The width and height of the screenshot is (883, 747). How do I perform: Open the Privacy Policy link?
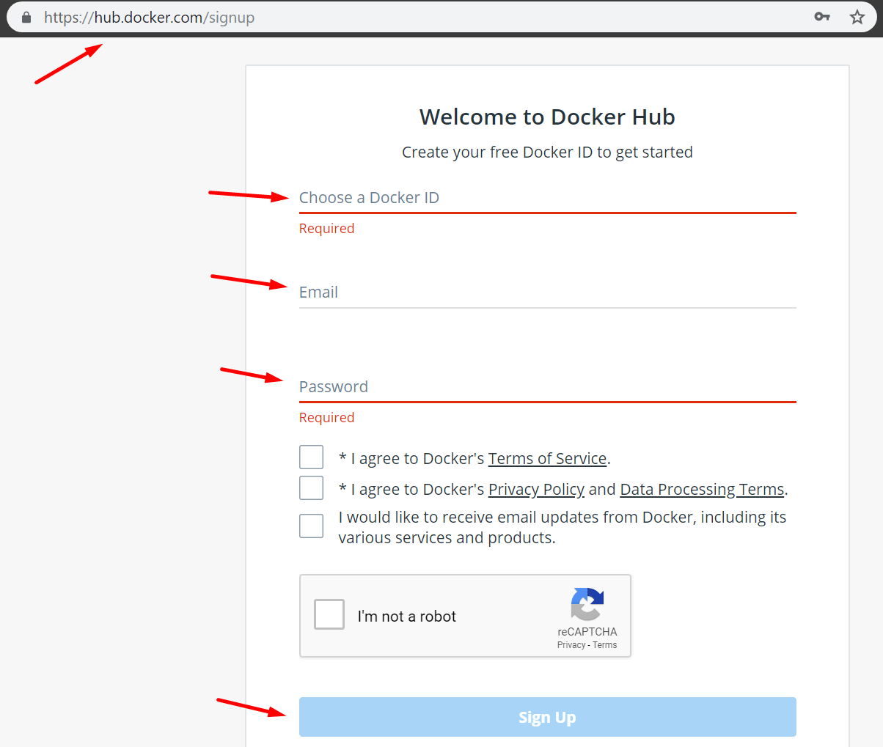pos(536,490)
